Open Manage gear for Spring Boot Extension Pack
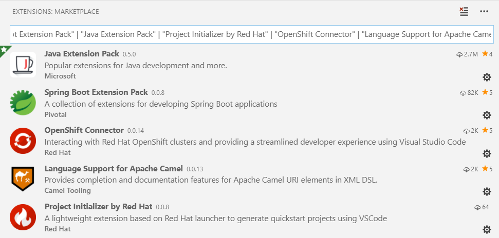The width and height of the screenshot is (499, 238). point(487,115)
